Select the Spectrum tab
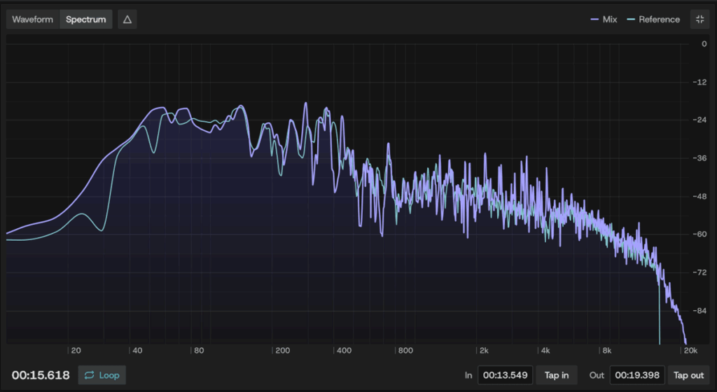This screenshot has width=717, height=392. 85,19
